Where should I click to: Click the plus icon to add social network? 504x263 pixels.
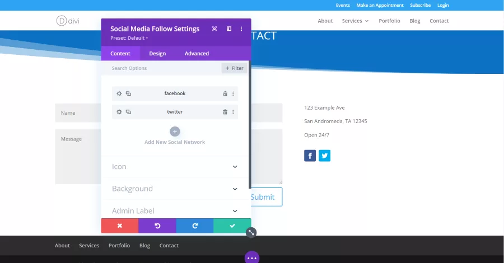click(x=175, y=131)
